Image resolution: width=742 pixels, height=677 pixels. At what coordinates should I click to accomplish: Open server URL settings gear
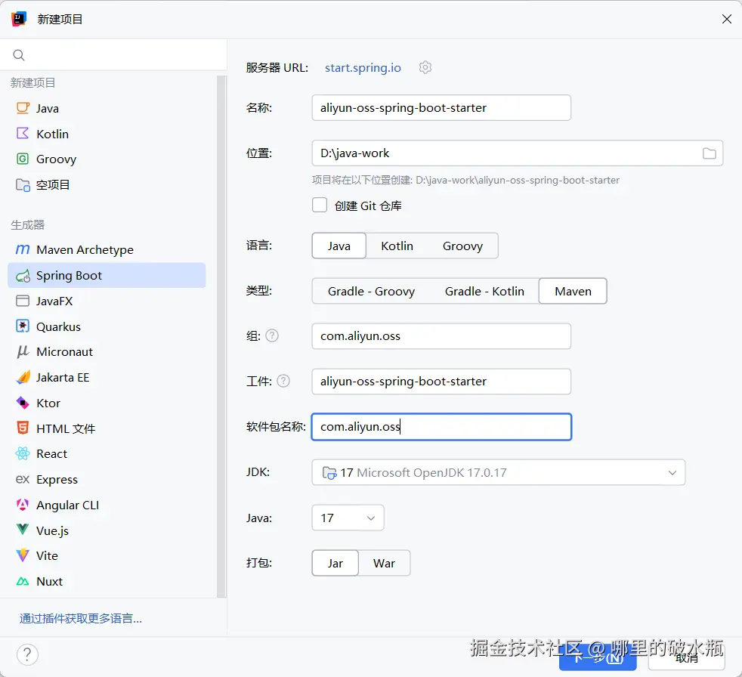pyautogui.click(x=425, y=68)
